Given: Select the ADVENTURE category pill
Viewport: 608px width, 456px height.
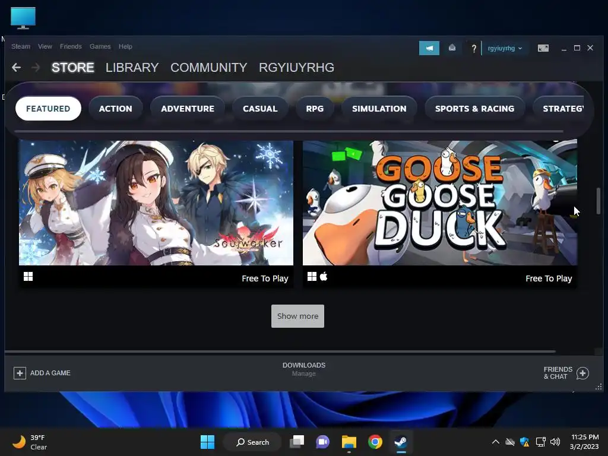Looking at the screenshot, I should point(188,109).
